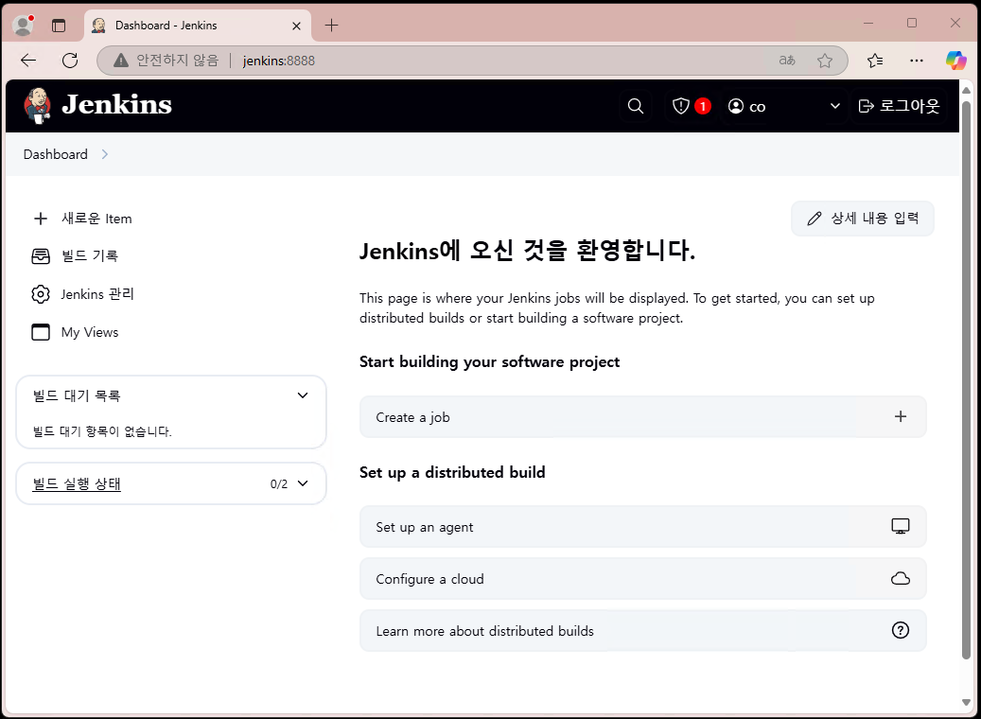The width and height of the screenshot is (981, 719).
Task: Click the window icon beside My Views
Action: coord(41,332)
